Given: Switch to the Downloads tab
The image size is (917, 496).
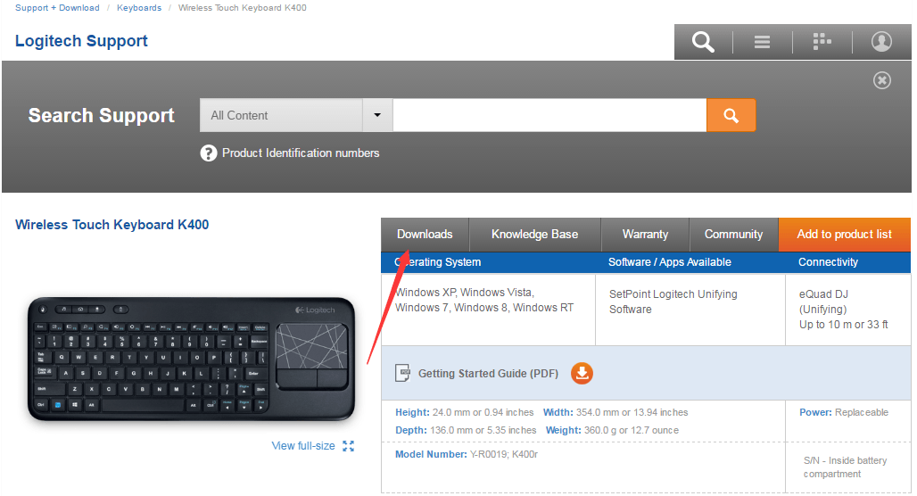Looking at the screenshot, I should [425, 235].
